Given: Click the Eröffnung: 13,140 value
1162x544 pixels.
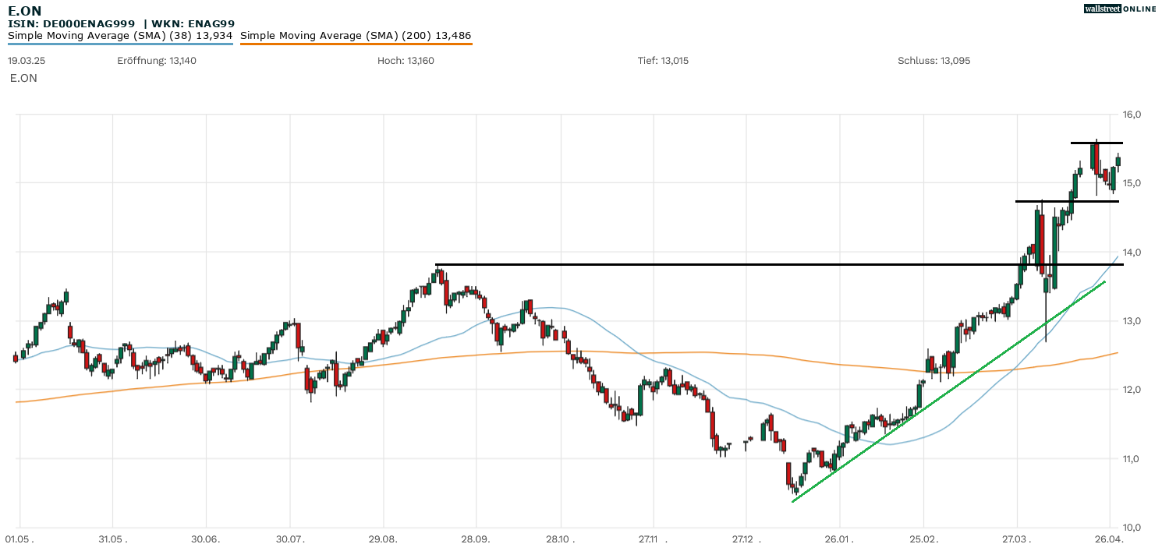Looking at the screenshot, I should (157, 61).
